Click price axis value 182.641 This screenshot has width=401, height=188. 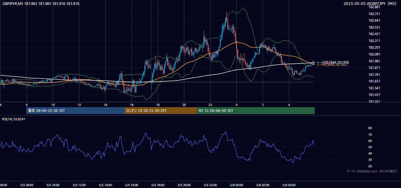pyautogui.click(x=374, y=20)
